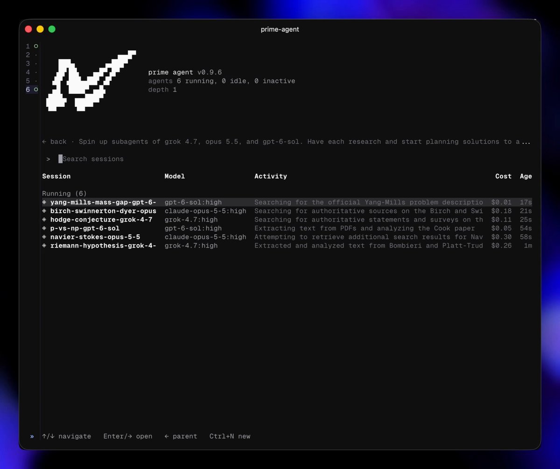Click the 21s age value
The height and width of the screenshot is (469, 560).
526,211
